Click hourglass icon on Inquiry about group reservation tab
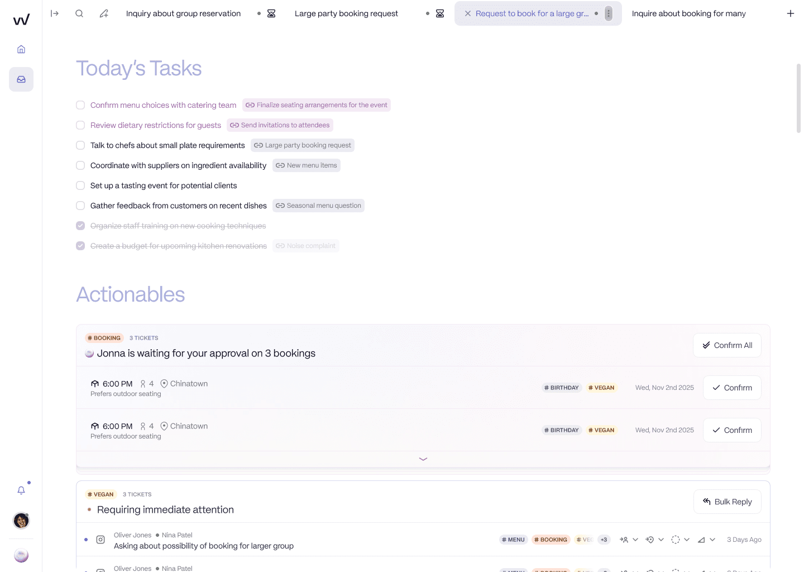The image size is (804, 572). point(271,13)
